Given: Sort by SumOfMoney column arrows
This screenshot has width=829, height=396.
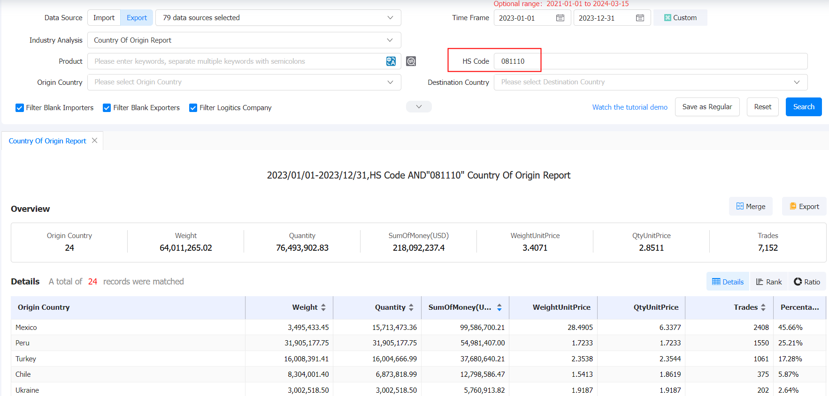Looking at the screenshot, I should (499, 307).
